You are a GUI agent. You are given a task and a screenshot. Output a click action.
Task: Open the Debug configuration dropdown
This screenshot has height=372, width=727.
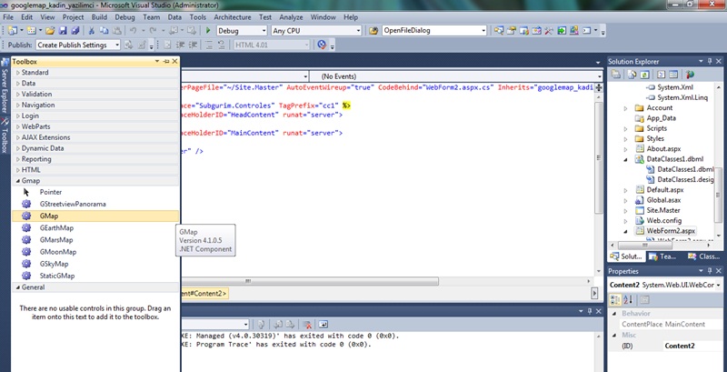(264, 31)
